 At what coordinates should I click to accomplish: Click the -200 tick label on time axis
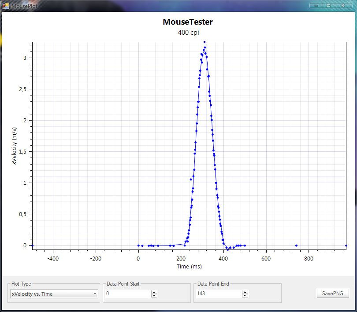(x=95, y=259)
